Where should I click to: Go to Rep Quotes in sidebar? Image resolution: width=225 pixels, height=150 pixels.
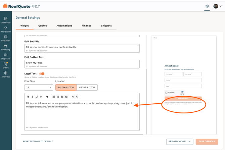click(x=6, y=29)
